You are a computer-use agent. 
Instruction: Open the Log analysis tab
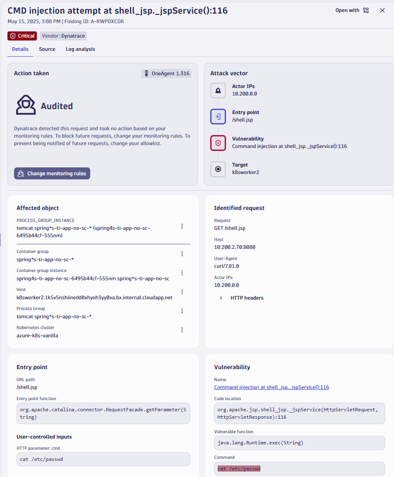click(80, 49)
